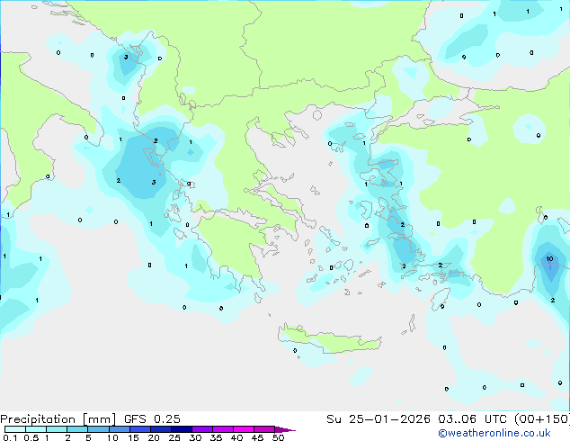570x441 pixels.
Task: Click the legend arrow tip above 50 mm
Action: point(285,429)
